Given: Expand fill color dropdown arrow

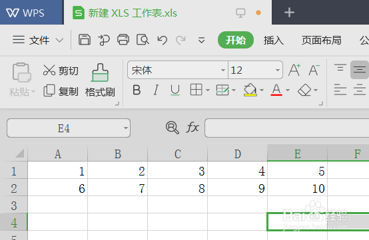Looking at the screenshot, I should point(262,90).
